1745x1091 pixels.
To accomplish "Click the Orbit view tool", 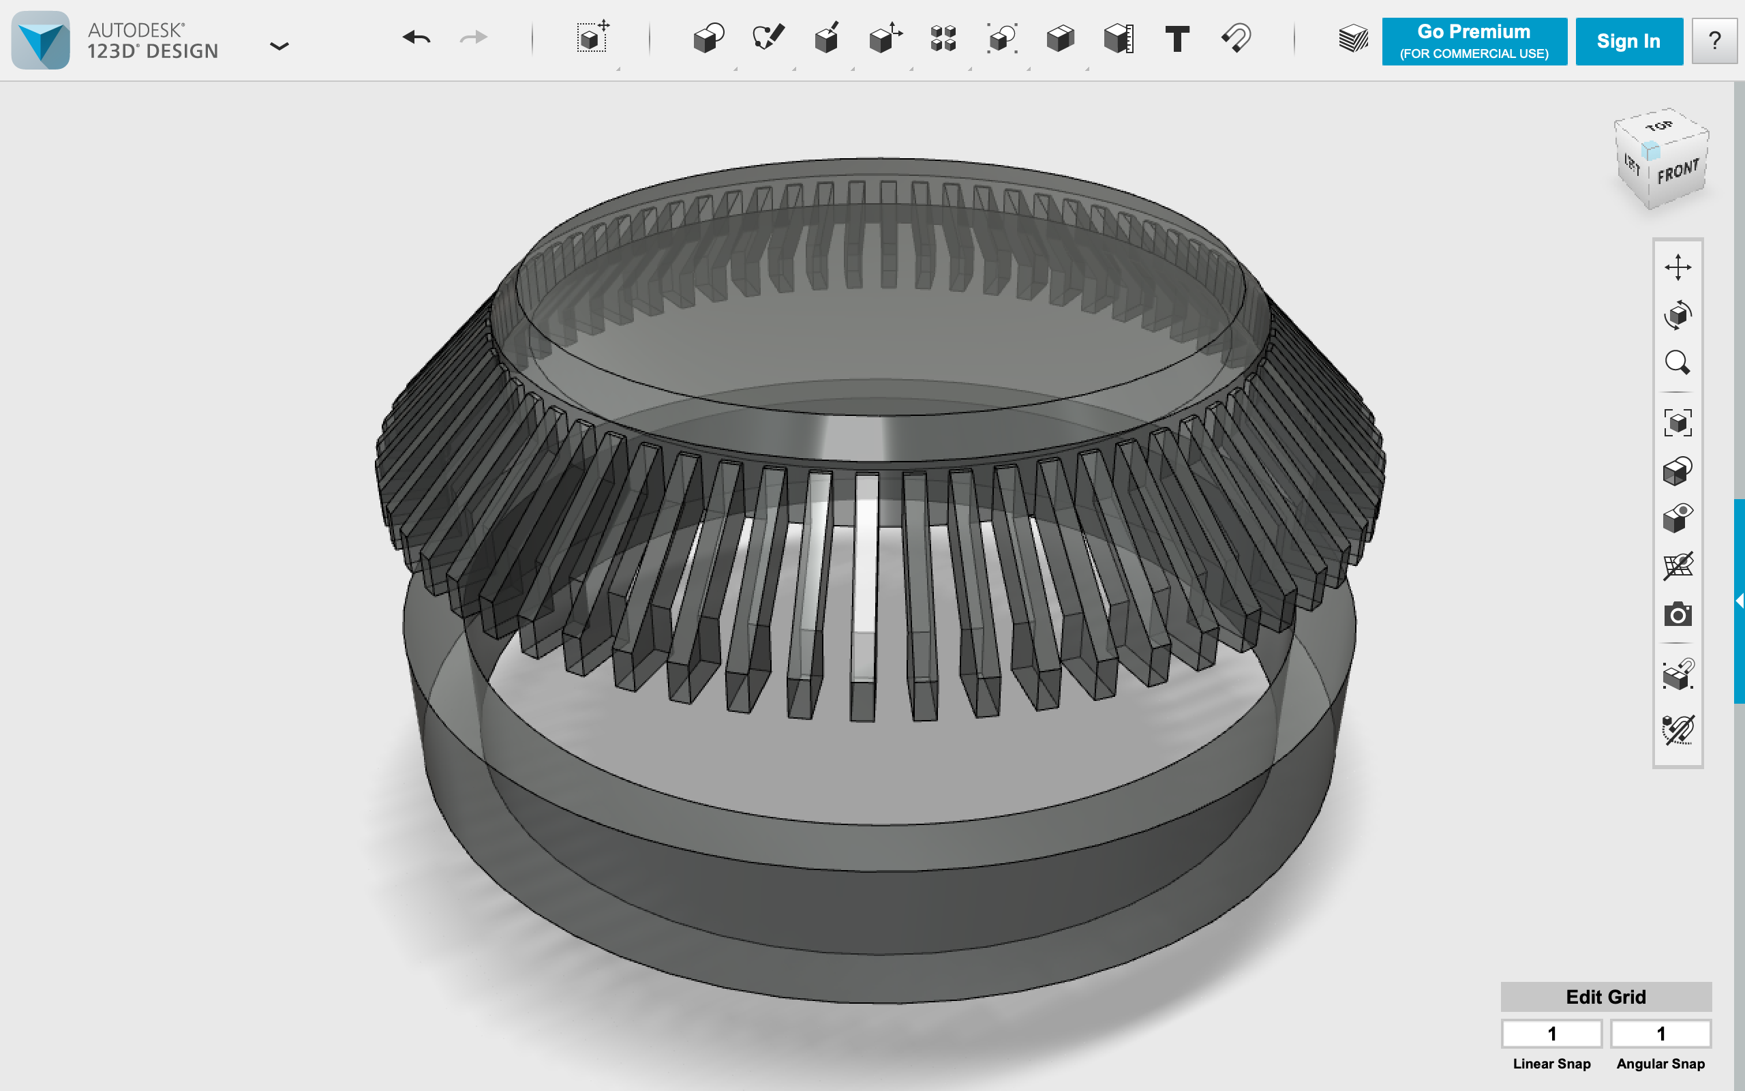I will click(x=1678, y=314).
